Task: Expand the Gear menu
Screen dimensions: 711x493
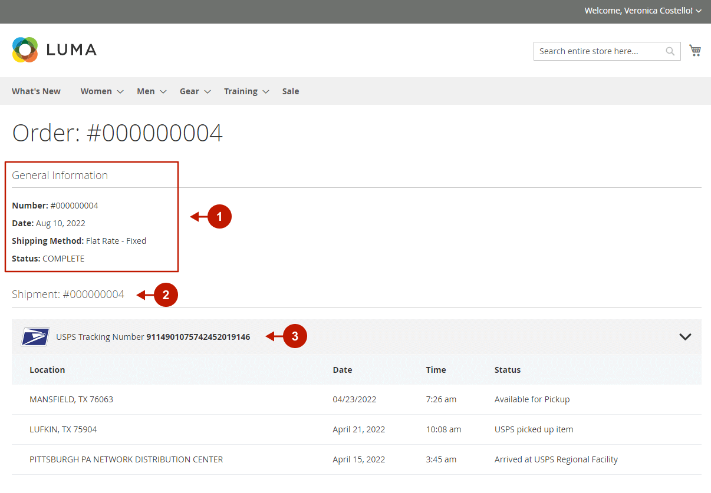Action: tap(195, 91)
